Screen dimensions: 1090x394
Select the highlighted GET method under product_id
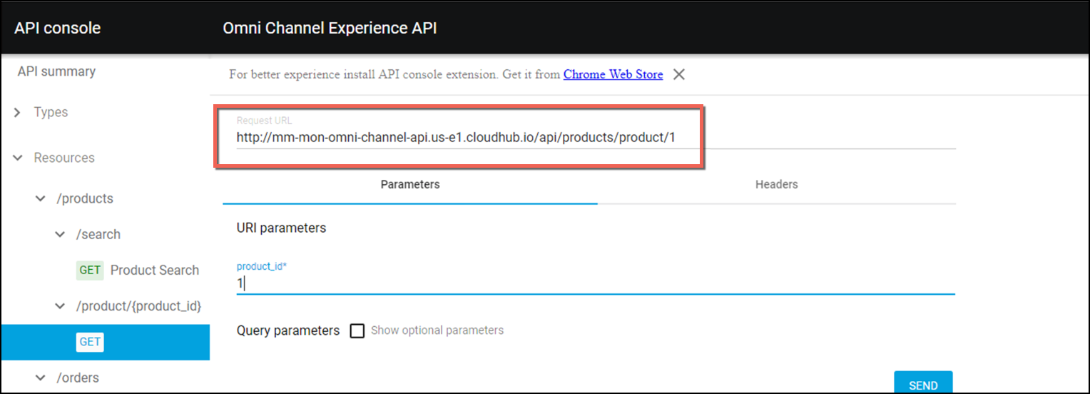click(x=90, y=342)
